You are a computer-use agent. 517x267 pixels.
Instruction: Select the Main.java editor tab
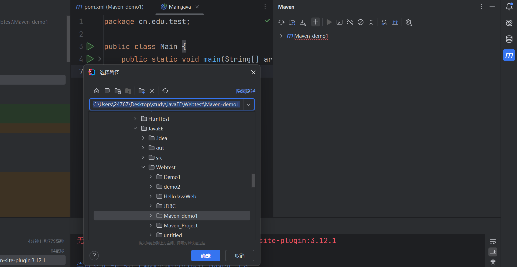click(179, 7)
